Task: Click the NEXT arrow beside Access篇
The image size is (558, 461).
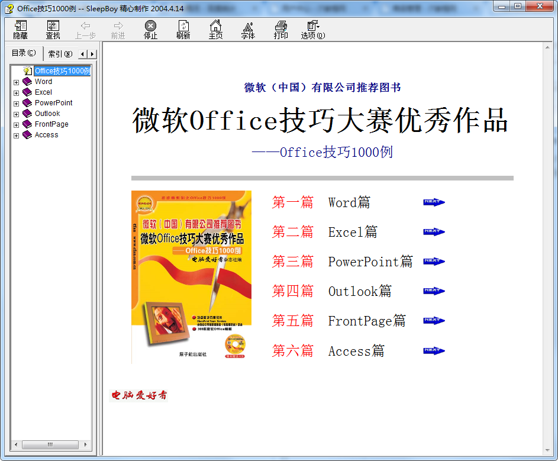Action: [434, 350]
